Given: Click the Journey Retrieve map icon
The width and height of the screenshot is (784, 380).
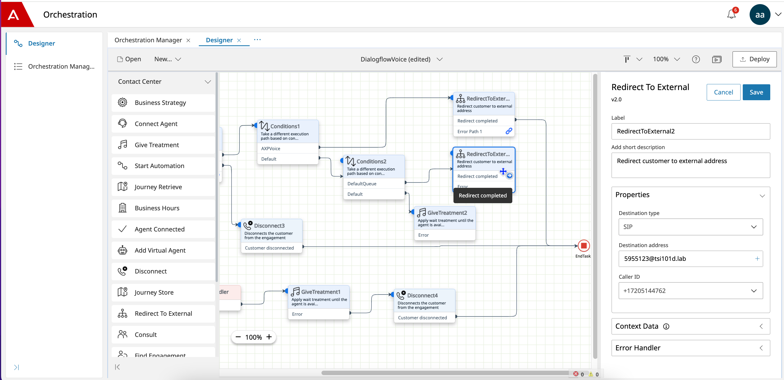Looking at the screenshot, I should [122, 187].
